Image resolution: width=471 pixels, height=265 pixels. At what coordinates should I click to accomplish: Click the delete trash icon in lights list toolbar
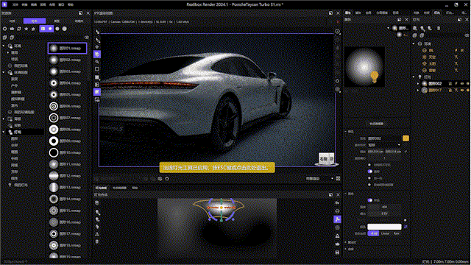(439, 28)
